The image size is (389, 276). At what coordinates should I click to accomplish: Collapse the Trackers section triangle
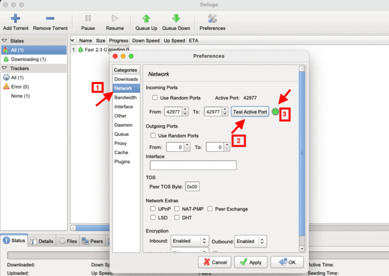coord(5,68)
